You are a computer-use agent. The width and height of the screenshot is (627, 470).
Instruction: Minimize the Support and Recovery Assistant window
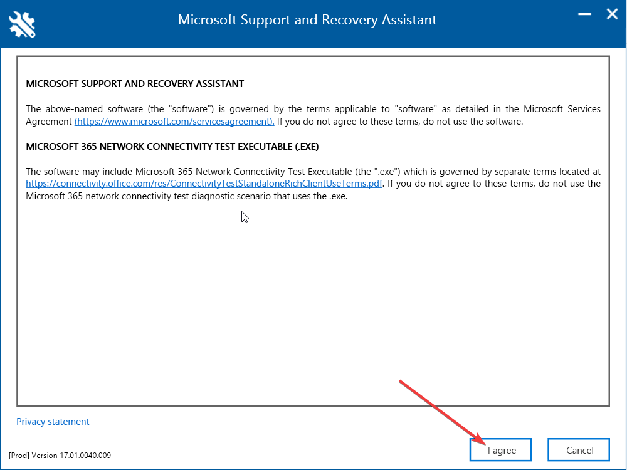(x=584, y=14)
